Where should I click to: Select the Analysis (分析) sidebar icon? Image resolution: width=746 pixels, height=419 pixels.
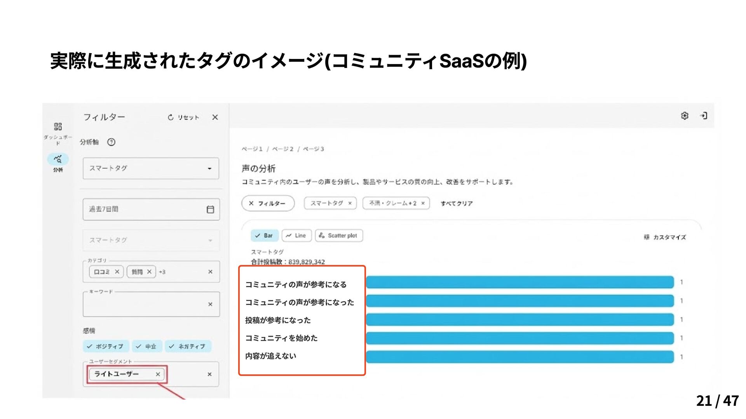coord(58,159)
